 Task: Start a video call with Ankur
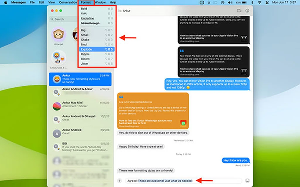click(x=239, y=11)
